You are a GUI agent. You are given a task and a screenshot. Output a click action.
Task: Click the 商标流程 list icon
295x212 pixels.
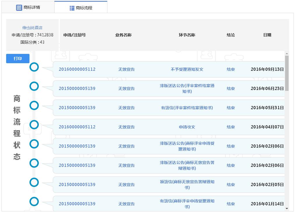72,8
